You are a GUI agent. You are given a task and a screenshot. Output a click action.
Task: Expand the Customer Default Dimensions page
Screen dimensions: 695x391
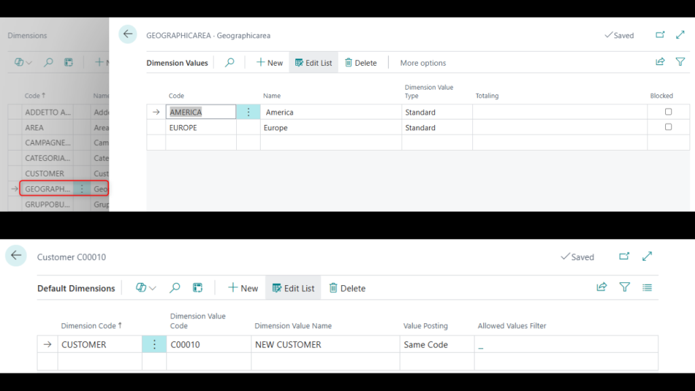[x=647, y=257]
